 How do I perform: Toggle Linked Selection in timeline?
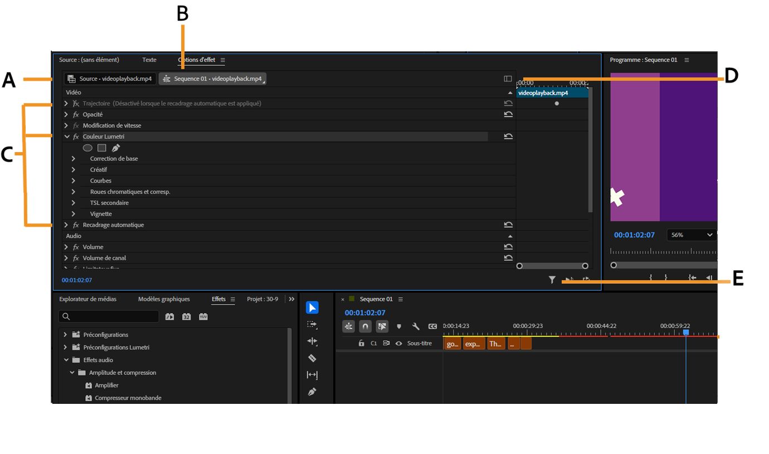point(382,326)
